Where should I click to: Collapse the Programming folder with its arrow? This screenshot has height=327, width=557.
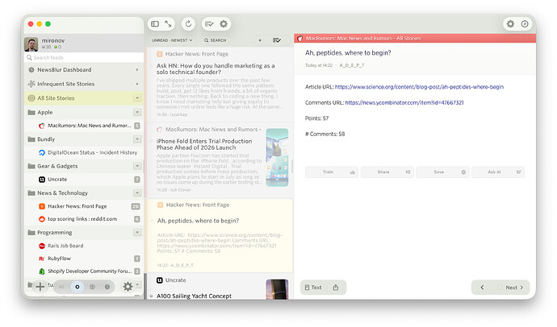(137, 233)
